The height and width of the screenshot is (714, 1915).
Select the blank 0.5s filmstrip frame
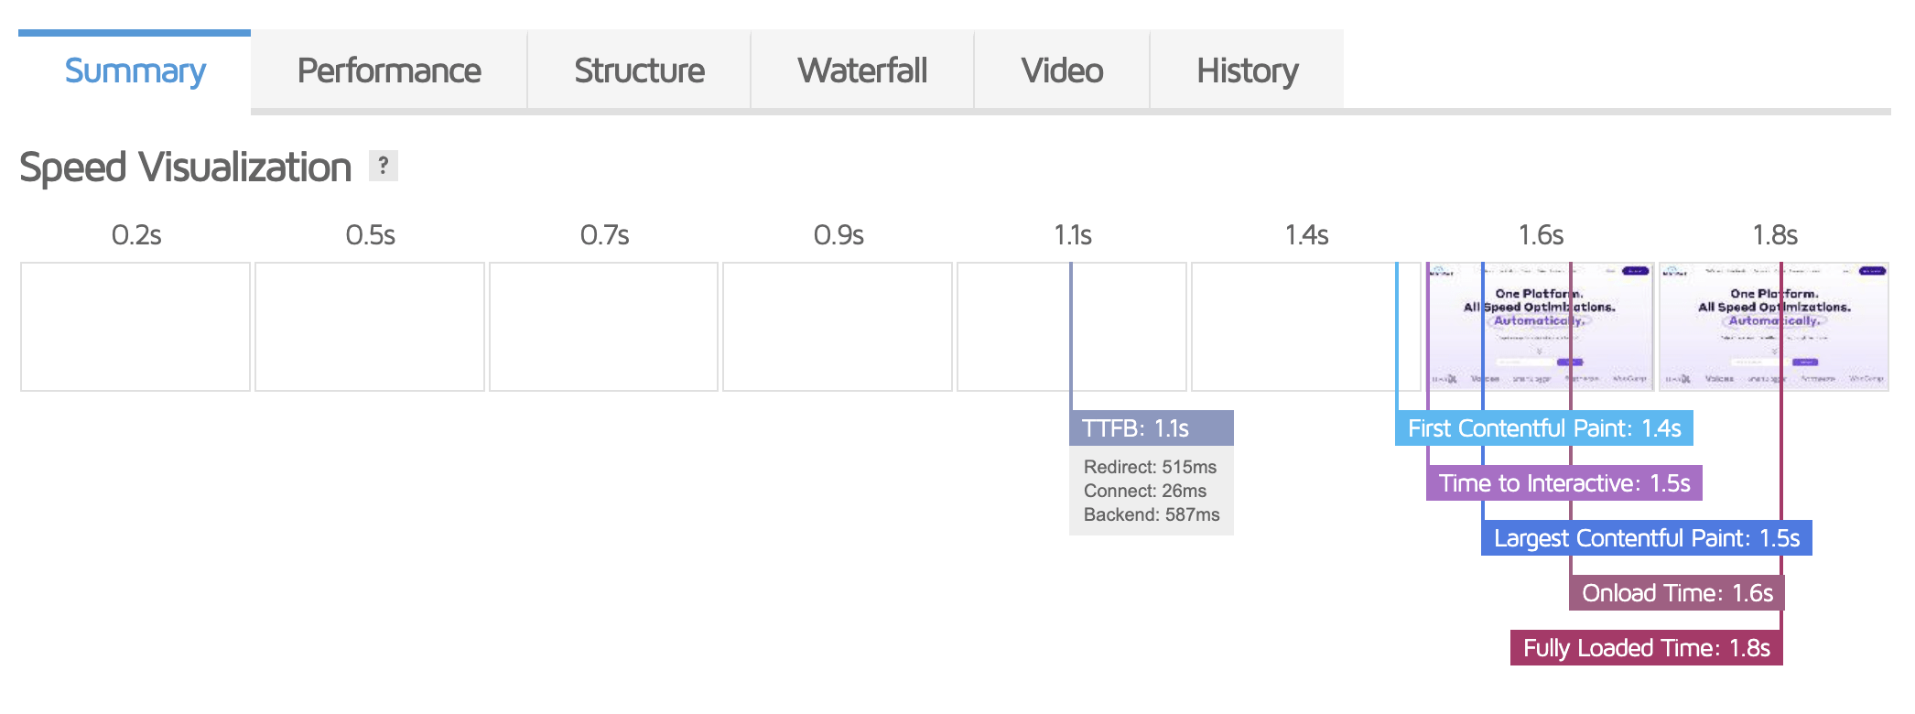coord(370,327)
